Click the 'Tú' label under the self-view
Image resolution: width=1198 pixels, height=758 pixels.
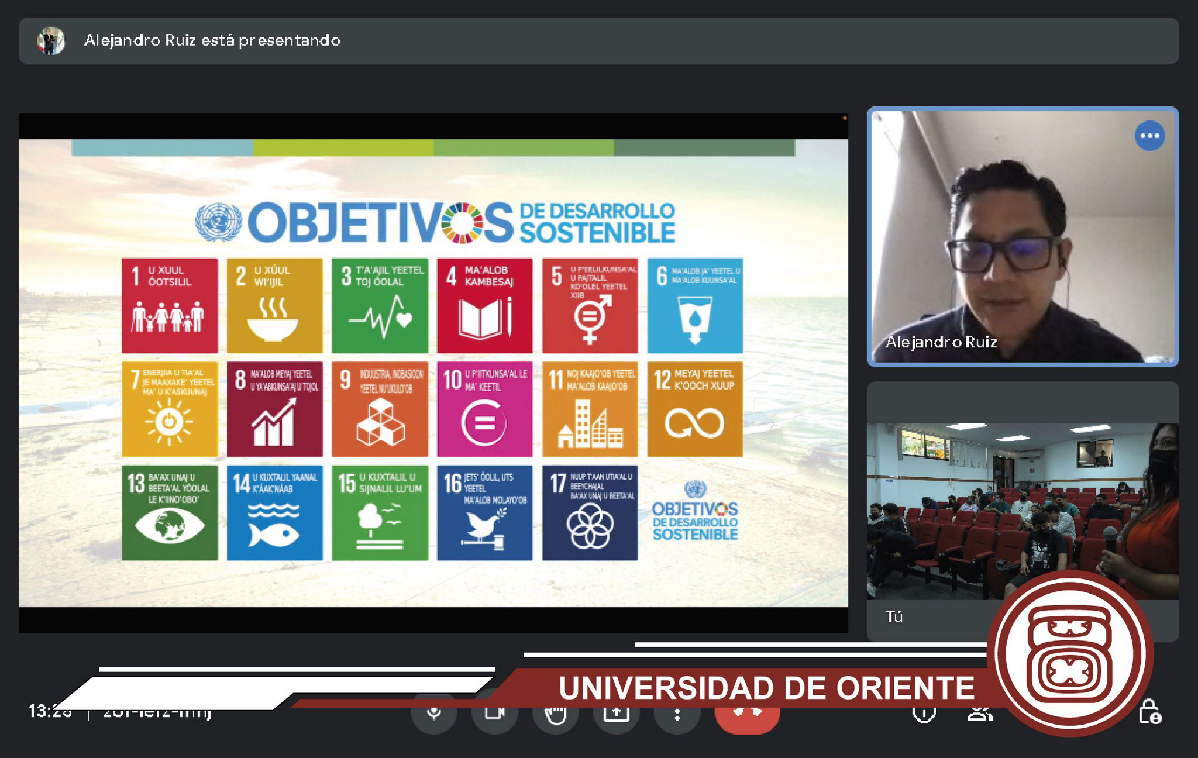point(894,617)
